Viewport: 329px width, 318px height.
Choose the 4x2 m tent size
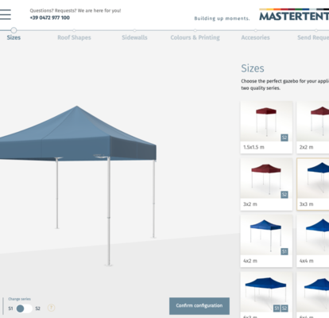click(x=266, y=241)
